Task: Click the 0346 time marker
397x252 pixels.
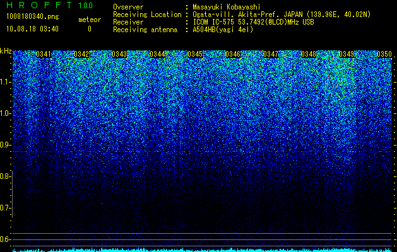Action: point(233,54)
